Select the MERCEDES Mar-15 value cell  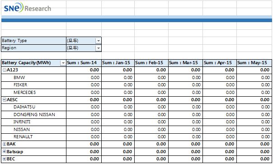pyautogui.click(x=185, y=92)
